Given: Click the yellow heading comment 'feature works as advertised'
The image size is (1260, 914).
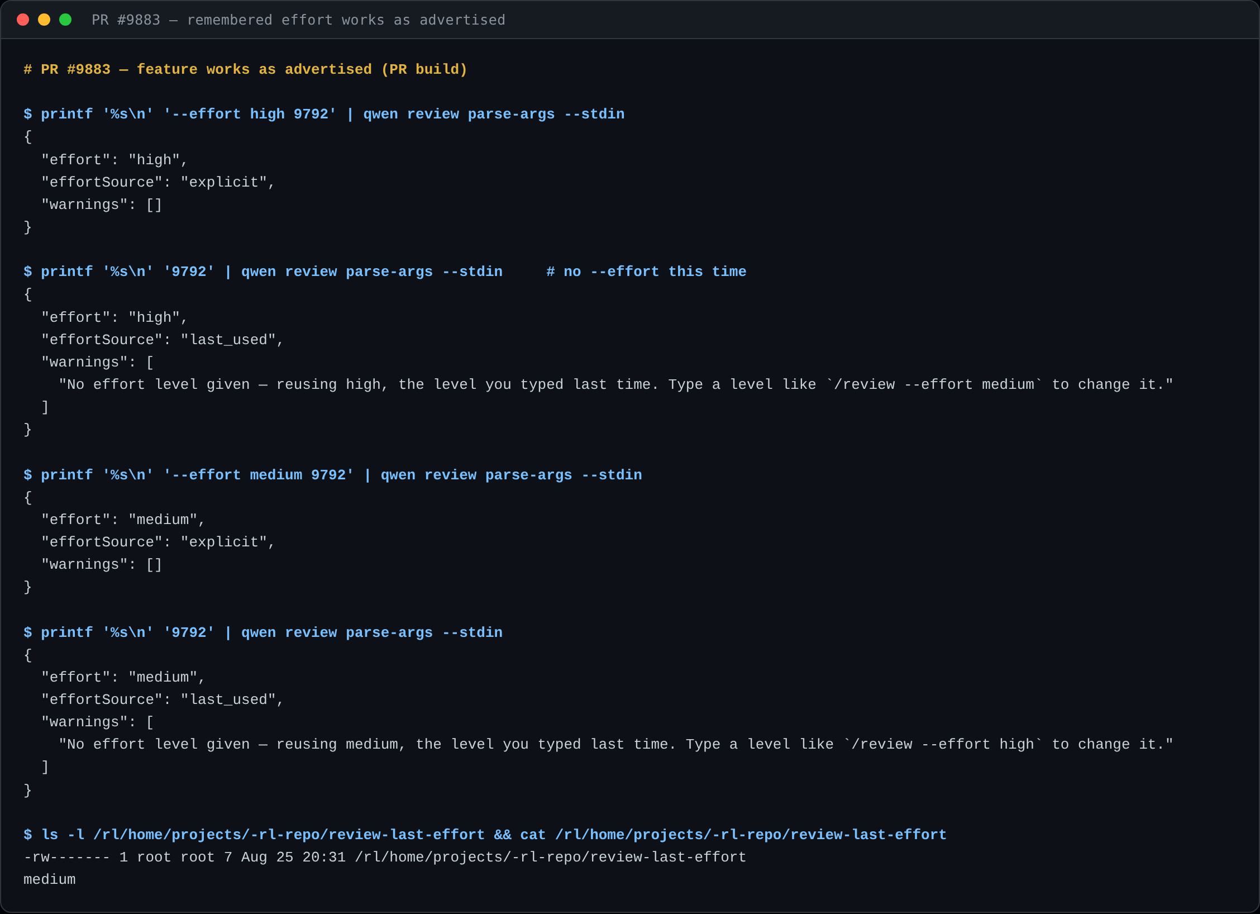Looking at the screenshot, I should coord(254,69).
